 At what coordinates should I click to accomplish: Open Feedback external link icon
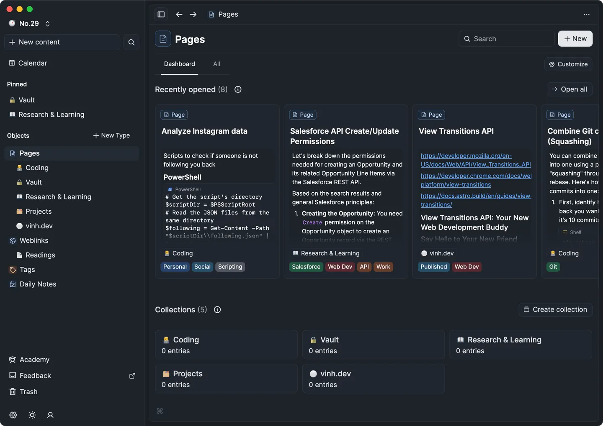point(132,376)
